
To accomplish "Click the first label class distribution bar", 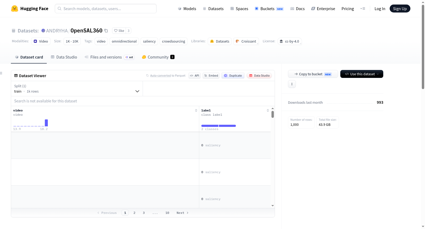I will click(x=210, y=126).
